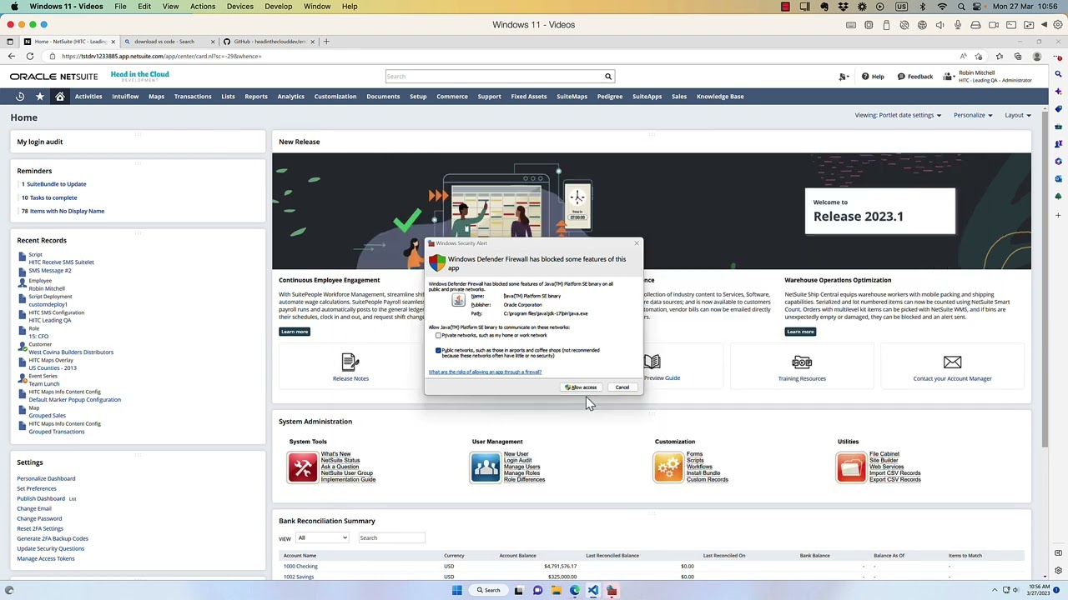Open the Transactions menu in NetSuite navigation
The width and height of the screenshot is (1068, 600).
coord(193,97)
